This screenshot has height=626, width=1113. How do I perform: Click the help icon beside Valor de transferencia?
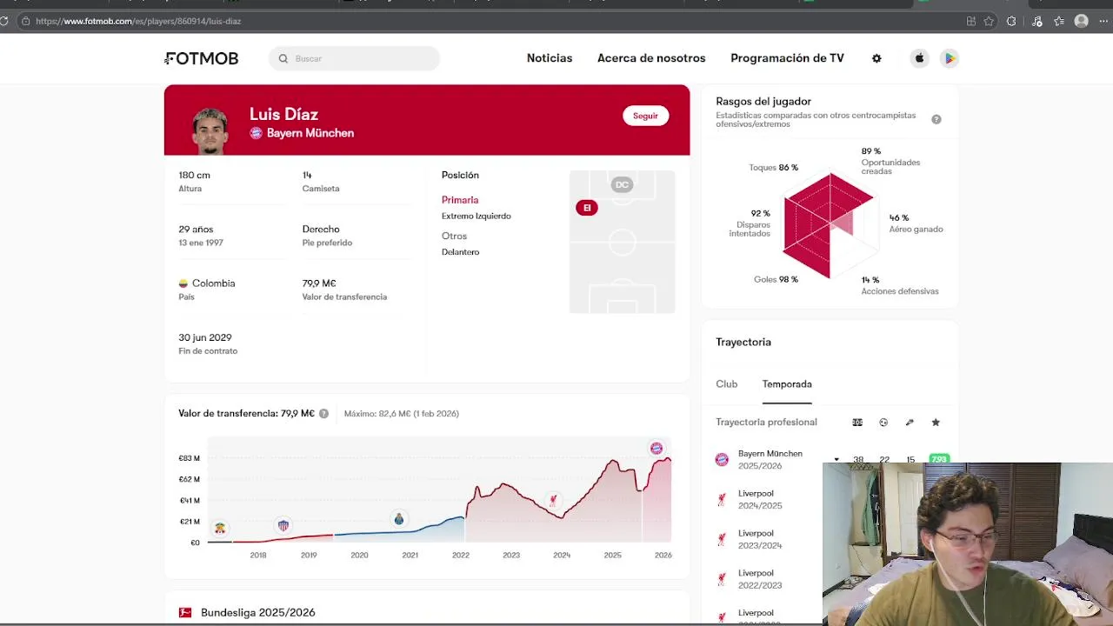click(323, 414)
